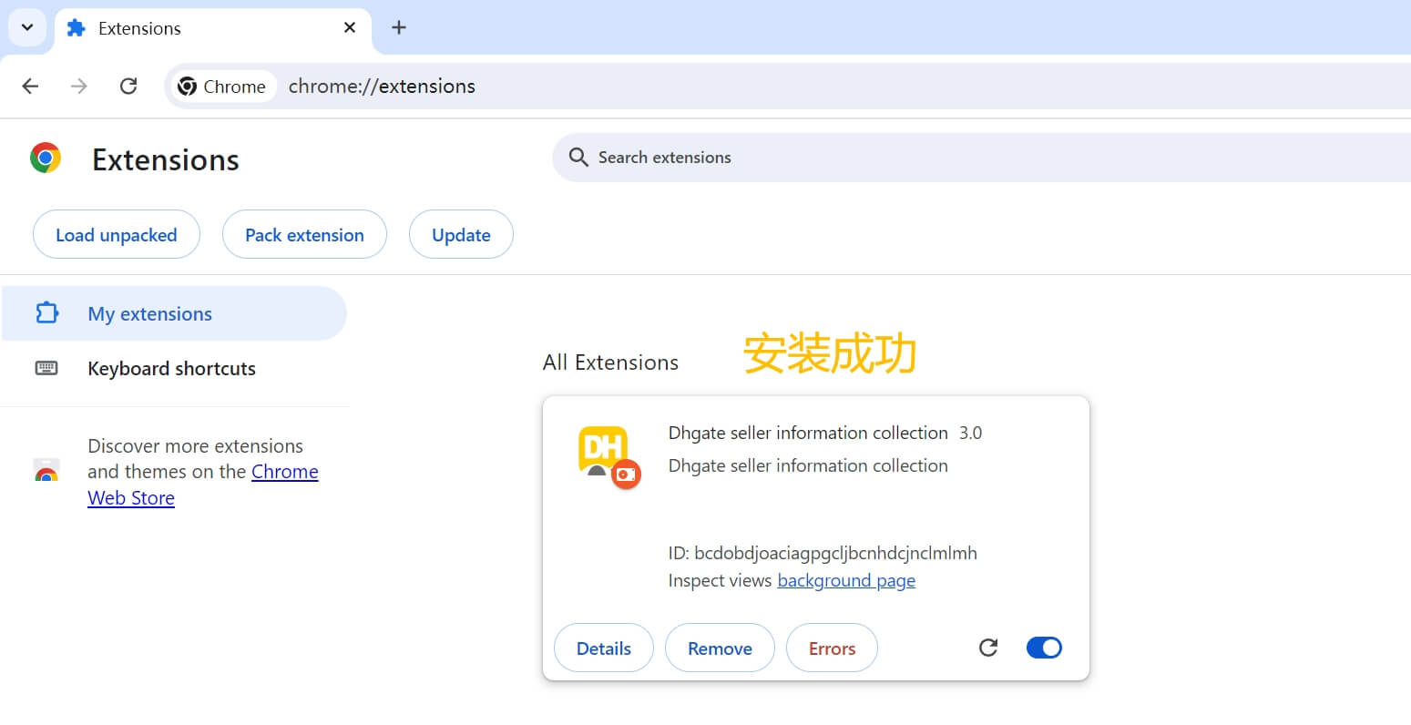The image size is (1411, 725).
Task: Click the Pack extension button
Action: [304, 235]
